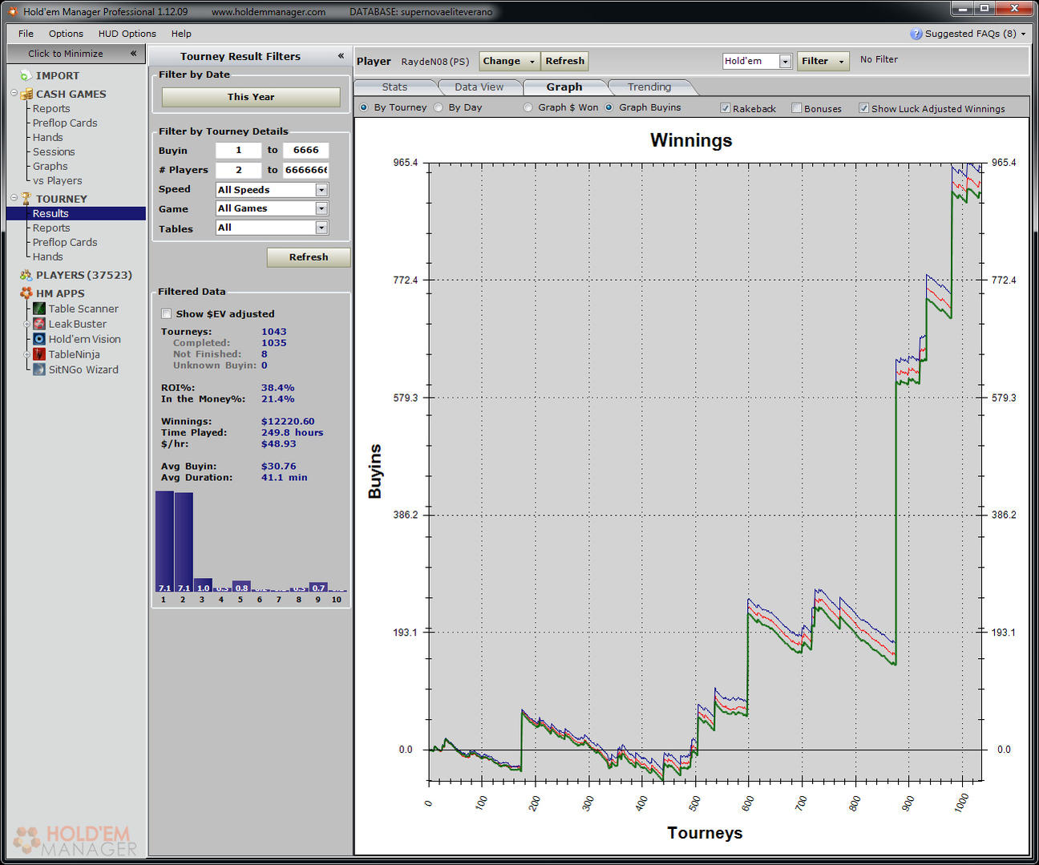Select Graph Buyins radio button
This screenshot has width=1039, height=865.
[608, 107]
